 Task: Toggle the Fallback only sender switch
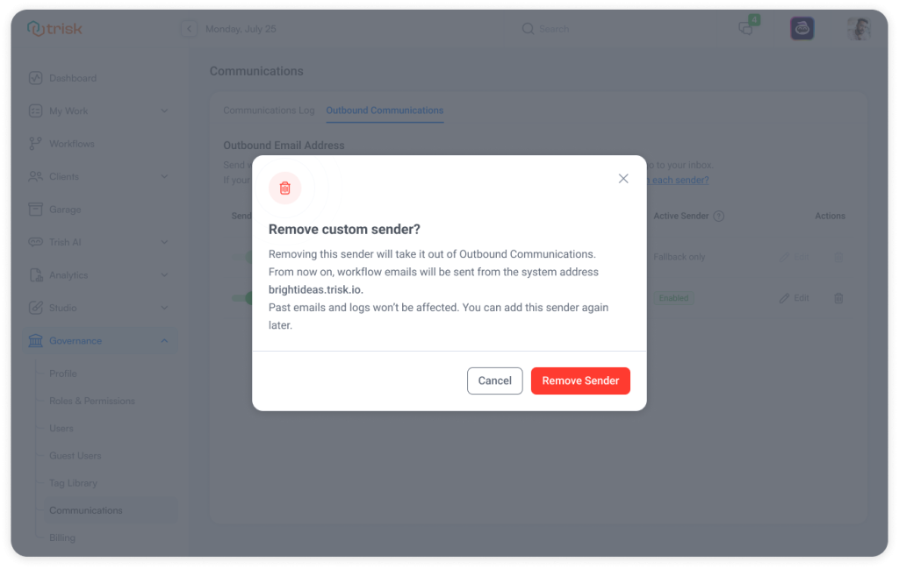click(242, 257)
